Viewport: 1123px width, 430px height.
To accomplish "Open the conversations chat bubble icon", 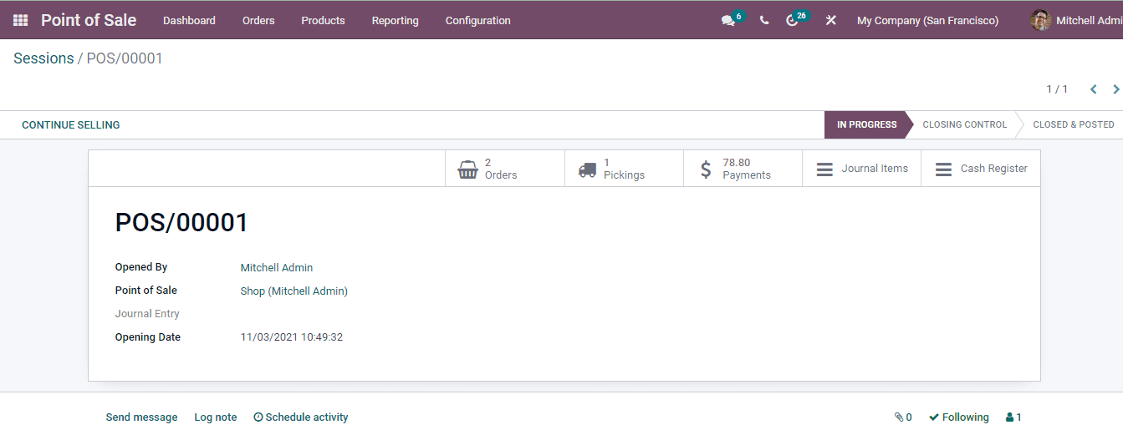I will [727, 20].
